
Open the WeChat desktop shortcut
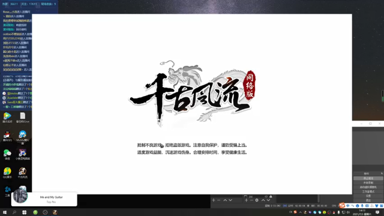7,154
